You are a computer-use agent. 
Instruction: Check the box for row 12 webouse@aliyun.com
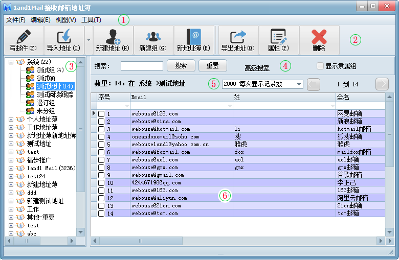pos(101,198)
